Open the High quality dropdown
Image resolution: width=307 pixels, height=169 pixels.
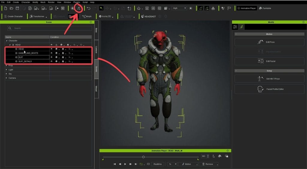pos(180,8)
